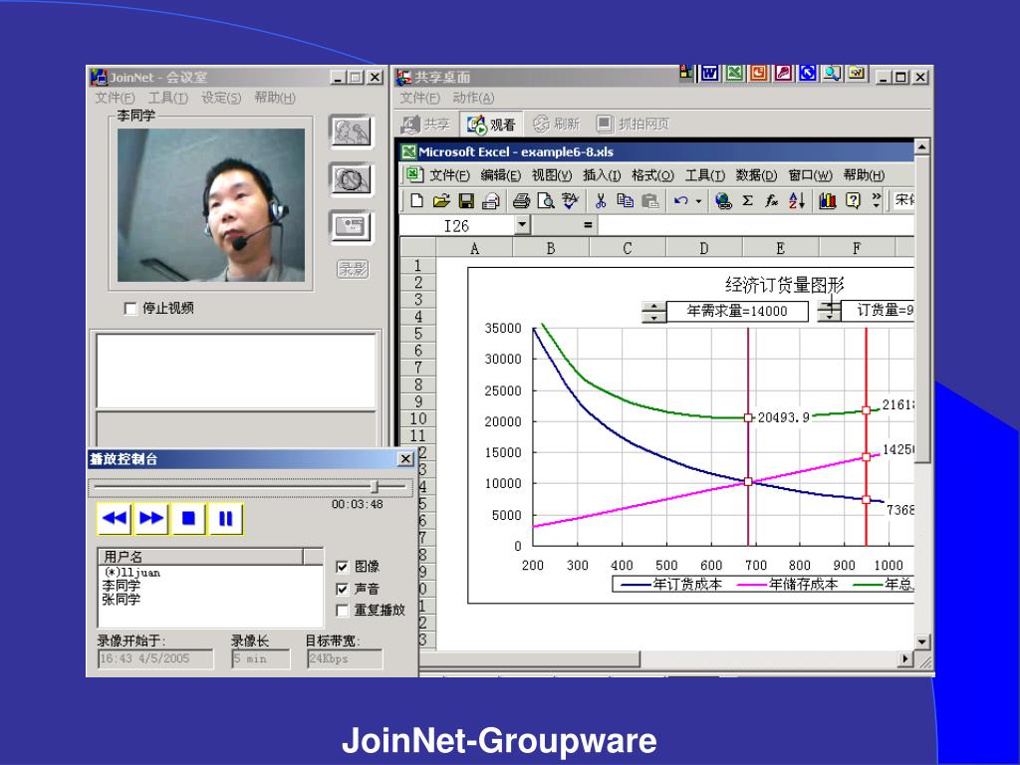Viewport: 1020px width, 765px height.
Task: Pause the recording playback
Action: point(226,518)
